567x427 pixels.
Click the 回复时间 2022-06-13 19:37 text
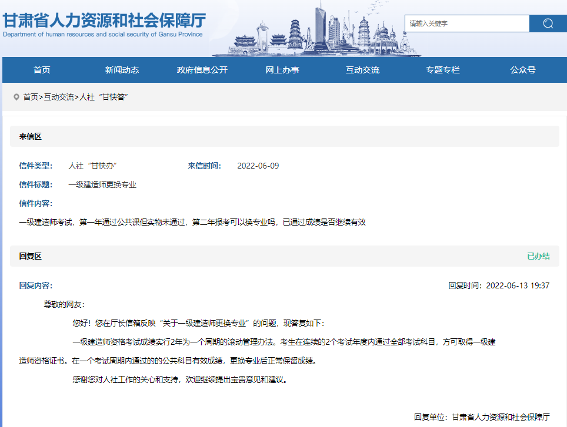point(499,285)
